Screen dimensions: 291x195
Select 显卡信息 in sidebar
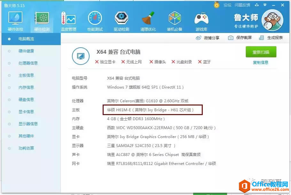point(31,112)
